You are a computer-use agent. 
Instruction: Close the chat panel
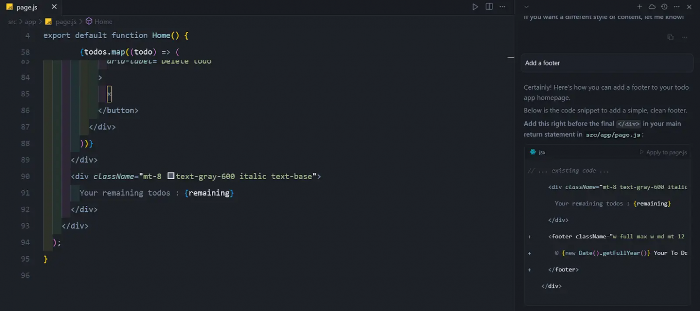pos(689,7)
